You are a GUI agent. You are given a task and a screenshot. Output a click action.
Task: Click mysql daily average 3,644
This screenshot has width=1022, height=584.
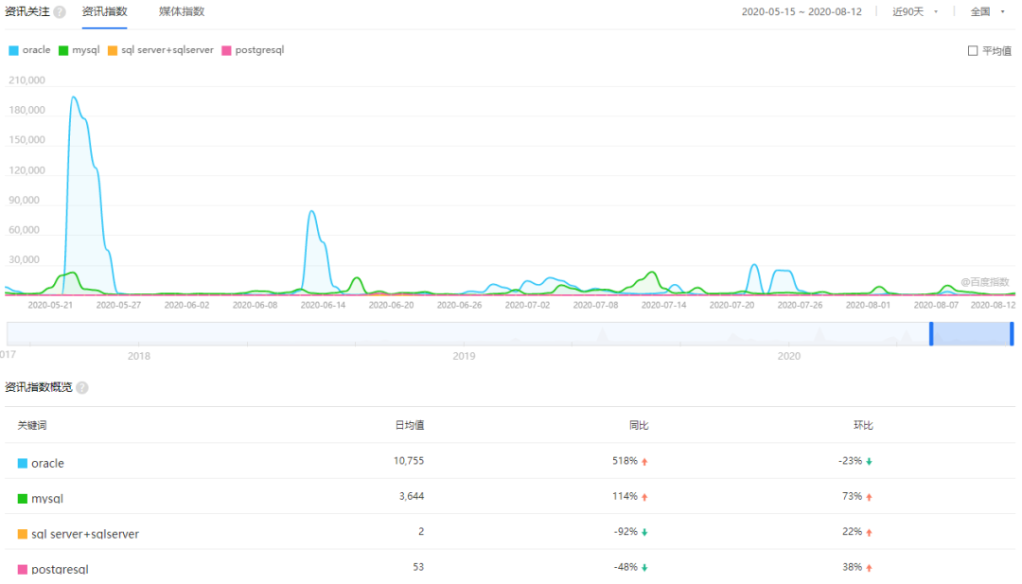pyautogui.click(x=412, y=496)
